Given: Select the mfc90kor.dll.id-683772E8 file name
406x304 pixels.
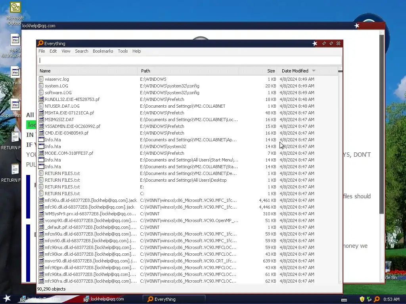Looking at the screenshot, I should tap(91, 254).
